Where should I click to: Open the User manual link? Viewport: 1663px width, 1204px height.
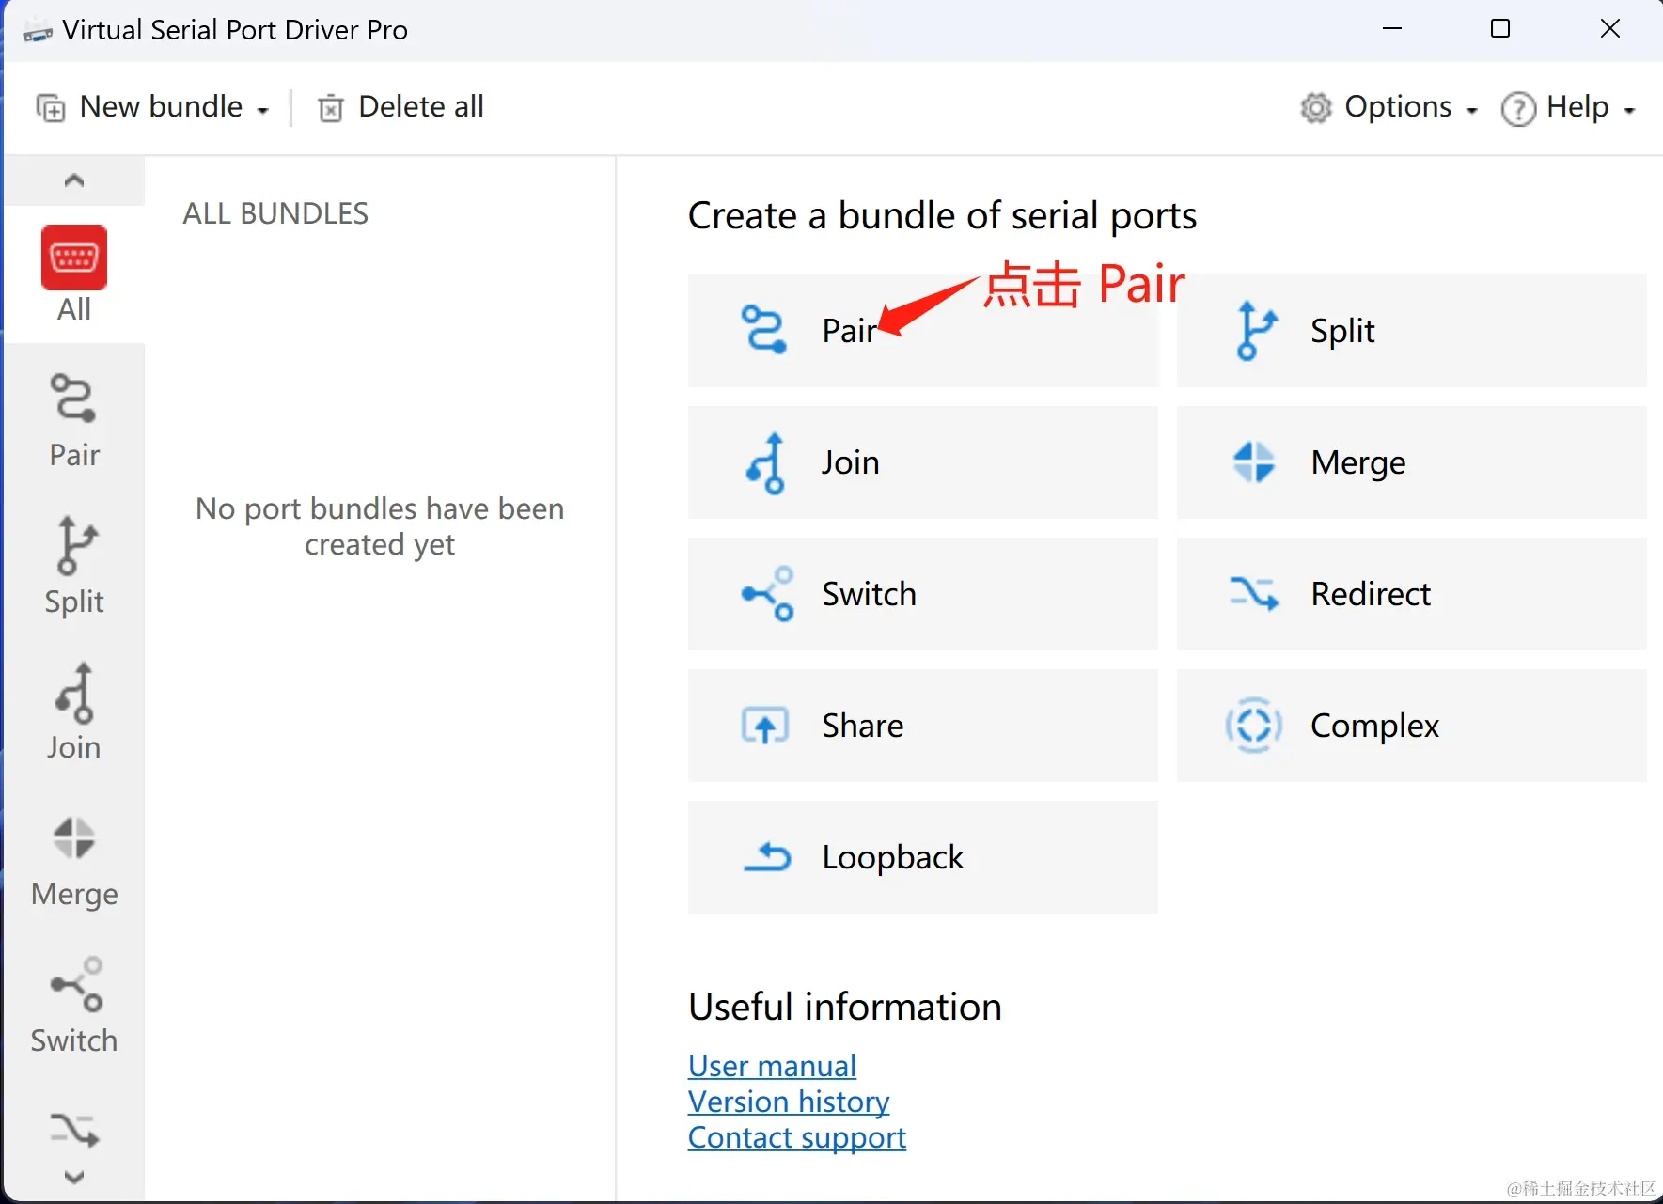(772, 1065)
